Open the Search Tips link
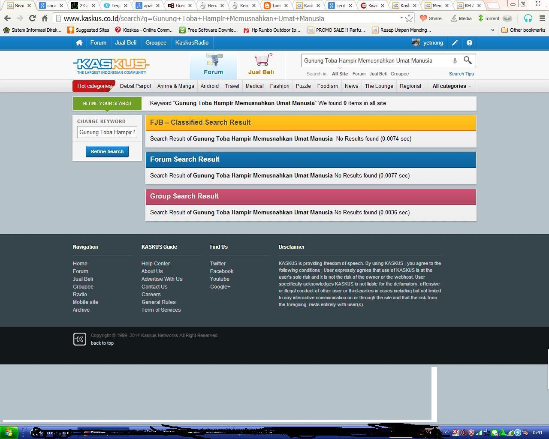549x439 pixels. 461,74
